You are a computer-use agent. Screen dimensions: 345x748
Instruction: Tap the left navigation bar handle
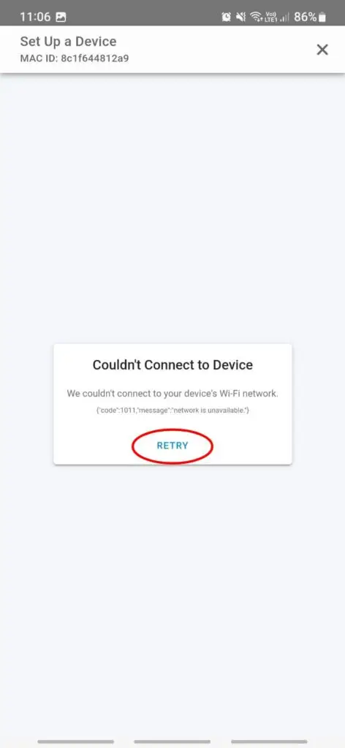click(x=75, y=742)
